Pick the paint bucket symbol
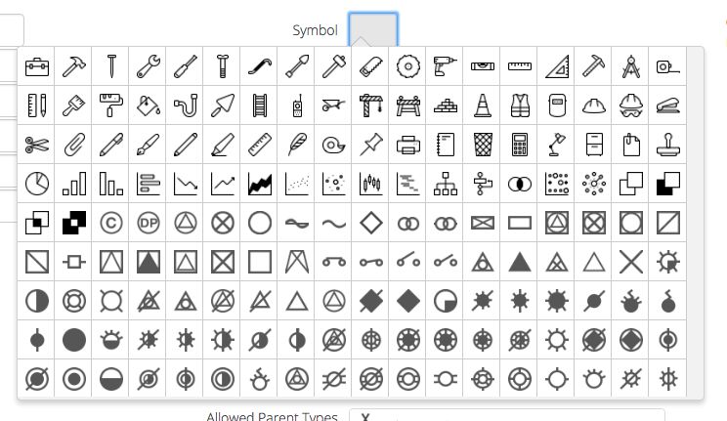The width and height of the screenshot is (727, 421). [149, 105]
